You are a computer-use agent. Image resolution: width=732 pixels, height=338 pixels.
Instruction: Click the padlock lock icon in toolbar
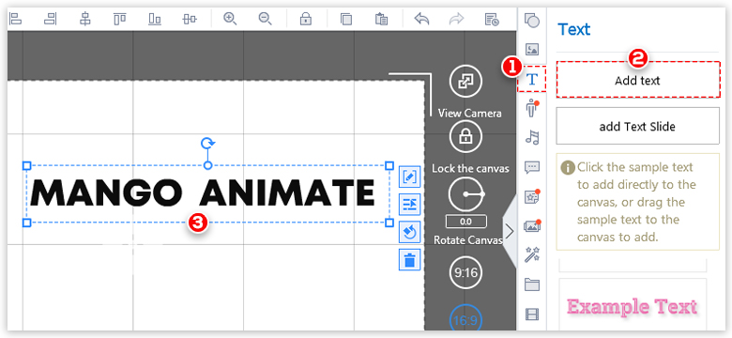(x=305, y=19)
